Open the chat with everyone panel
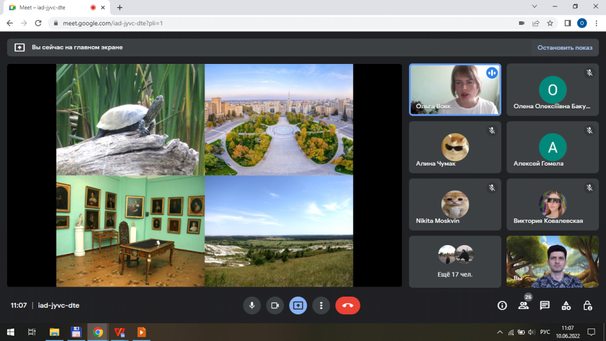 pos(544,305)
